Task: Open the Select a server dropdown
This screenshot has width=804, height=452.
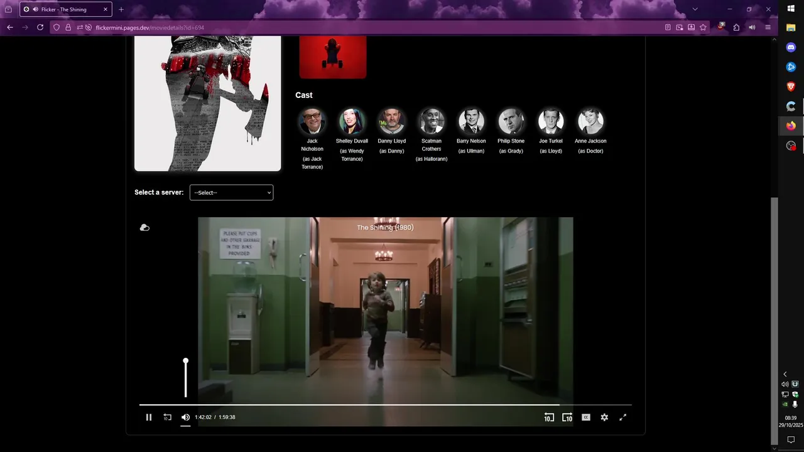Action: (x=231, y=193)
